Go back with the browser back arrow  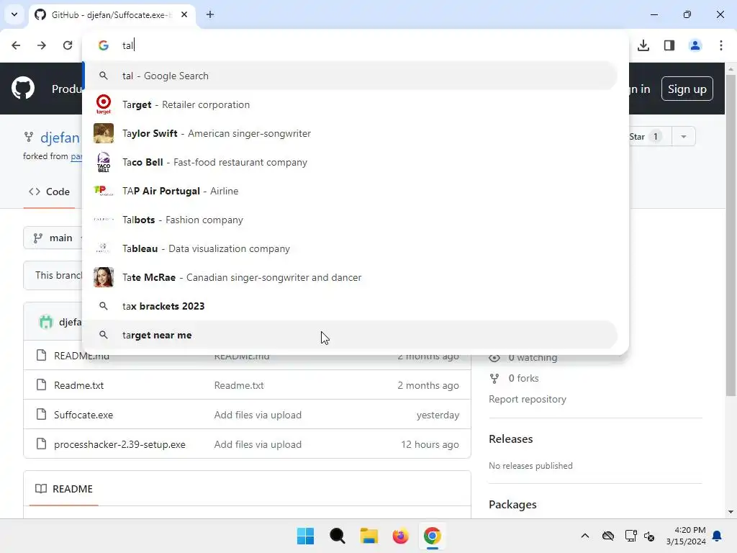tap(16, 45)
